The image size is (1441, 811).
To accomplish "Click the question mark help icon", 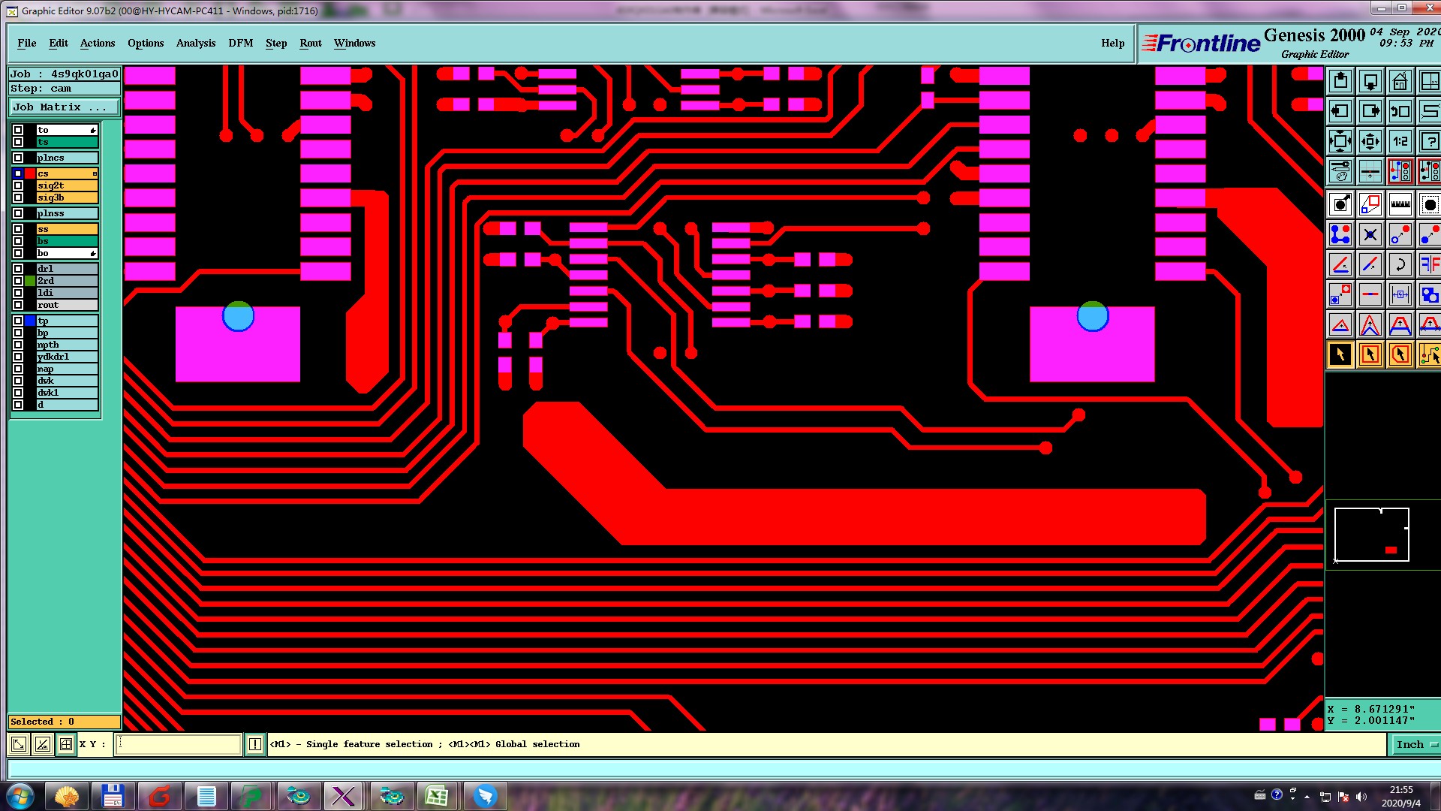I will click(1429, 141).
